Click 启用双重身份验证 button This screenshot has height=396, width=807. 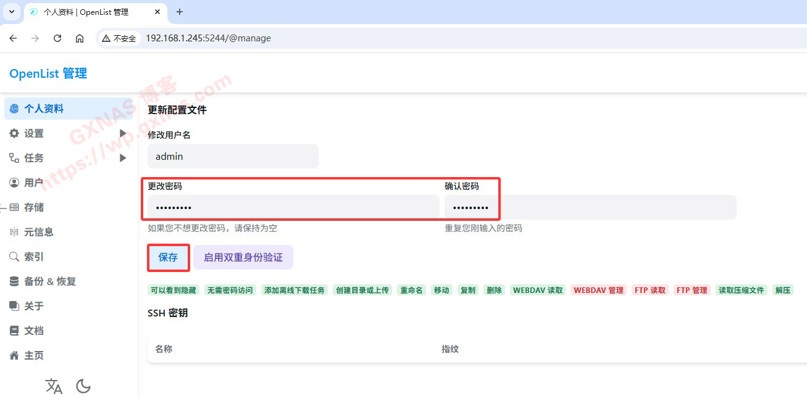243,258
